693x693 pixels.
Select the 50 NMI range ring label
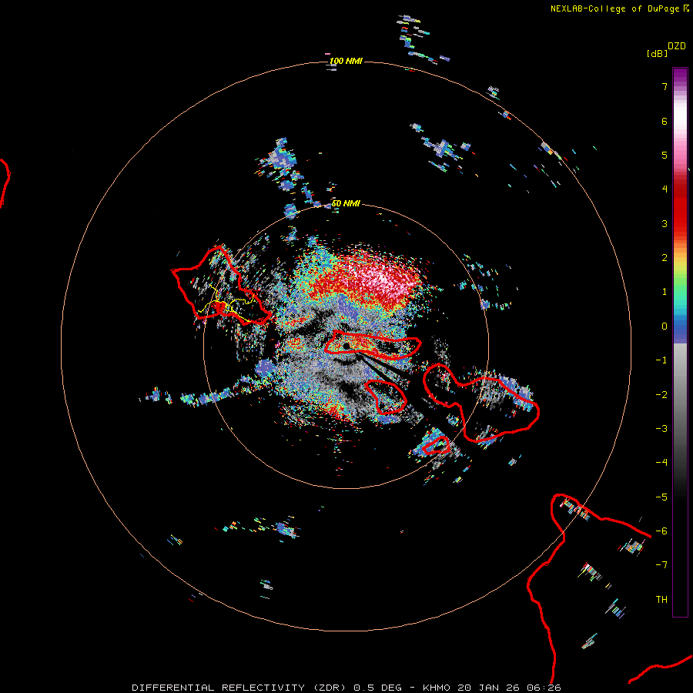pyautogui.click(x=346, y=203)
